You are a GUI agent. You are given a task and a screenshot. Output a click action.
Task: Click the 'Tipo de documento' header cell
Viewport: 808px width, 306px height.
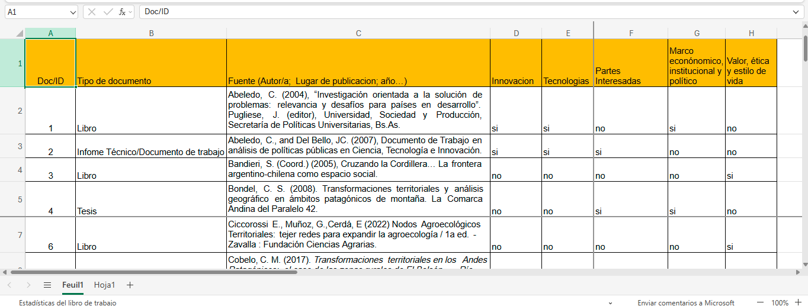coord(151,63)
